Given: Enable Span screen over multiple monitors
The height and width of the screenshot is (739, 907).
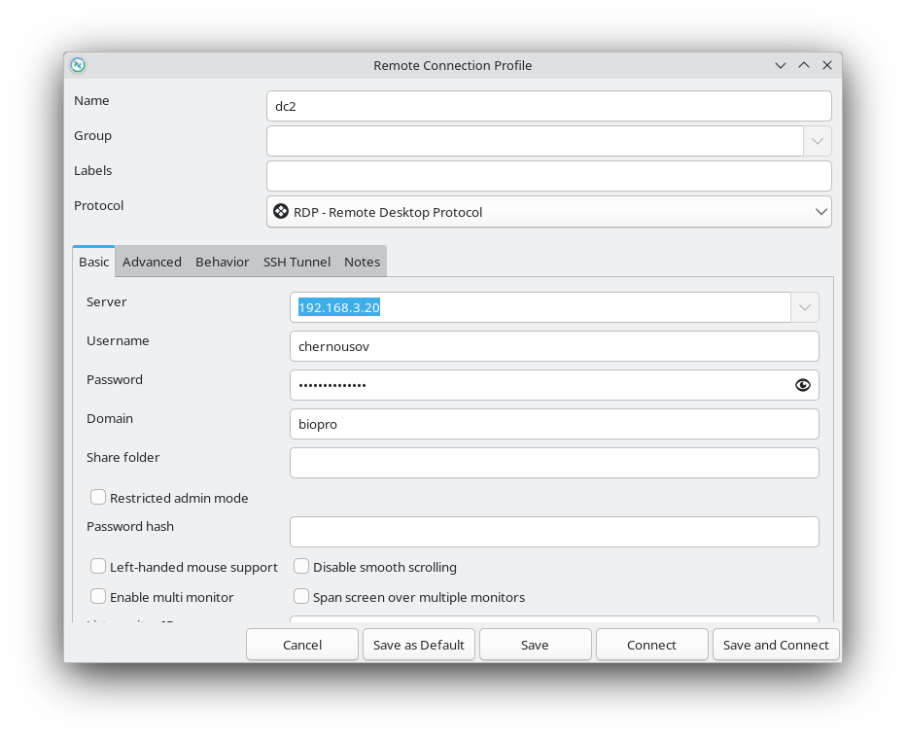Looking at the screenshot, I should click(301, 597).
